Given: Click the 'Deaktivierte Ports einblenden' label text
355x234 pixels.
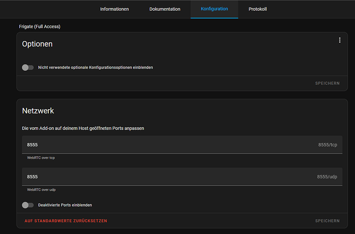Looking at the screenshot, I should click(65, 205).
